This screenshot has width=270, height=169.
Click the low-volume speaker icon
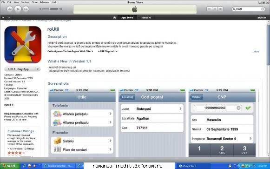[x=40, y=9]
